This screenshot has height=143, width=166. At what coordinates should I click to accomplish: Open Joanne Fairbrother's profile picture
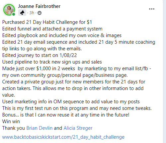9,10
